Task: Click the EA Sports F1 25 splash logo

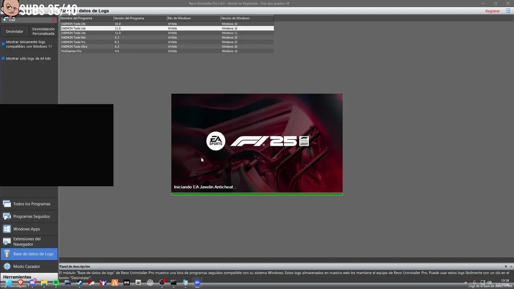Action: pyautogui.click(x=257, y=141)
